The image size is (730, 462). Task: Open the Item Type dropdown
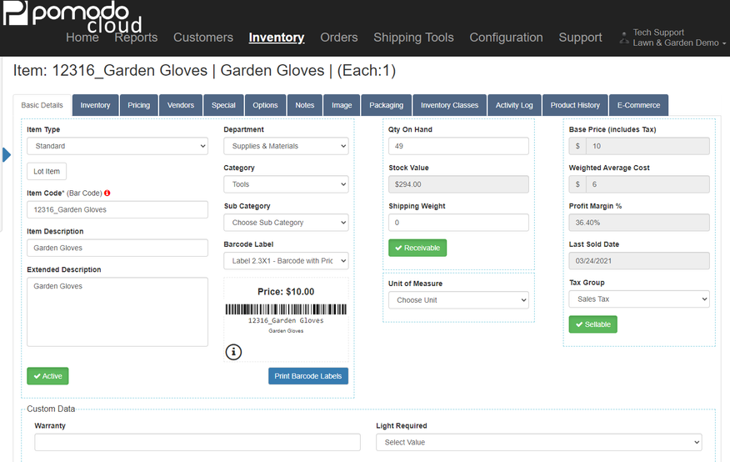tap(117, 146)
